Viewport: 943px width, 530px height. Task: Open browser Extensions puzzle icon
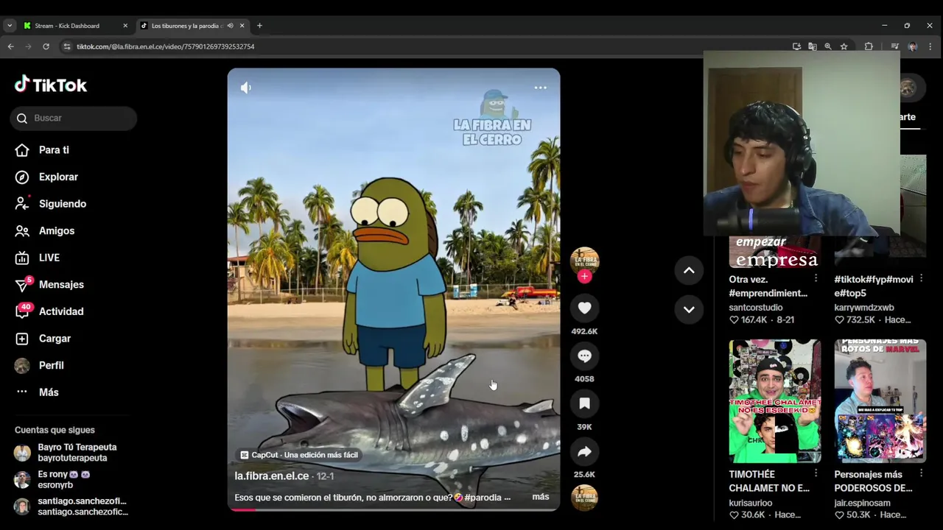[x=869, y=46]
